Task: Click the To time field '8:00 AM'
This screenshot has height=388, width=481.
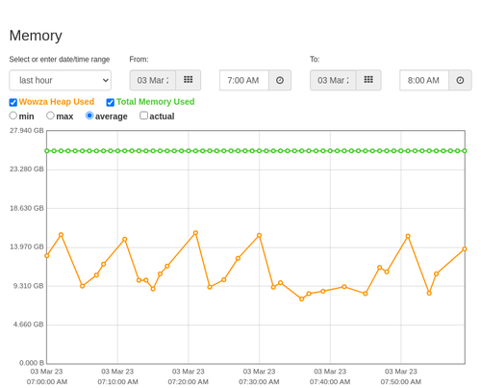Action: click(x=424, y=80)
